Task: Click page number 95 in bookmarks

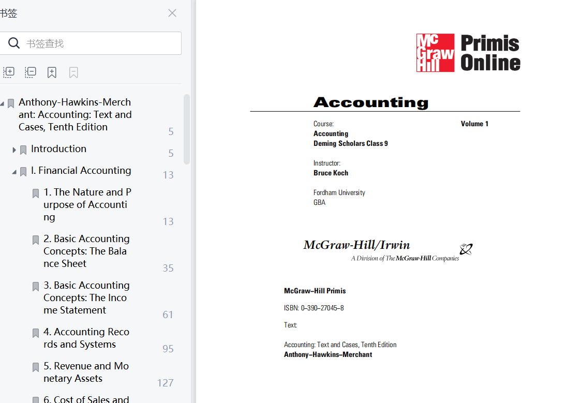Action: 168,349
